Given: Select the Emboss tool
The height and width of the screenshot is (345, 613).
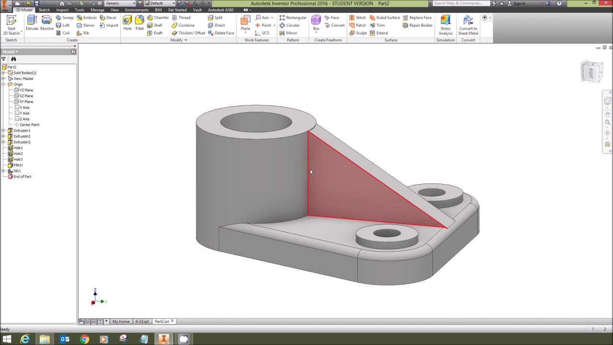Looking at the screenshot, I should point(86,18).
